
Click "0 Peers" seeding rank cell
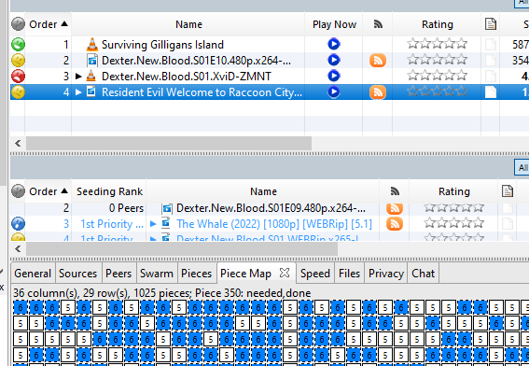(x=126, y=208)
